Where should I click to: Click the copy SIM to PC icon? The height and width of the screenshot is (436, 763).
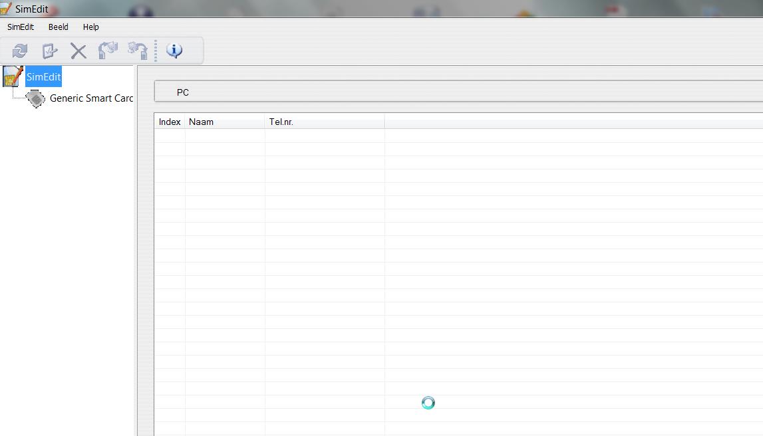click(x=107, y=51)
